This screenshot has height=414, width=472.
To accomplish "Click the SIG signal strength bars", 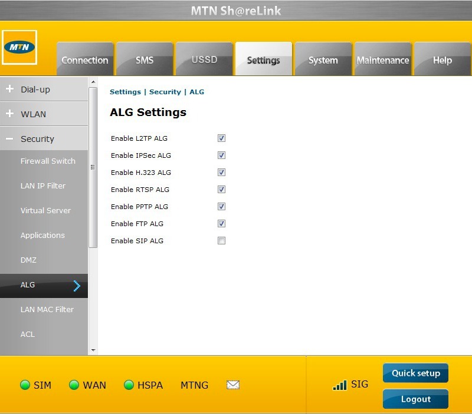I will (x=341, y=385).
